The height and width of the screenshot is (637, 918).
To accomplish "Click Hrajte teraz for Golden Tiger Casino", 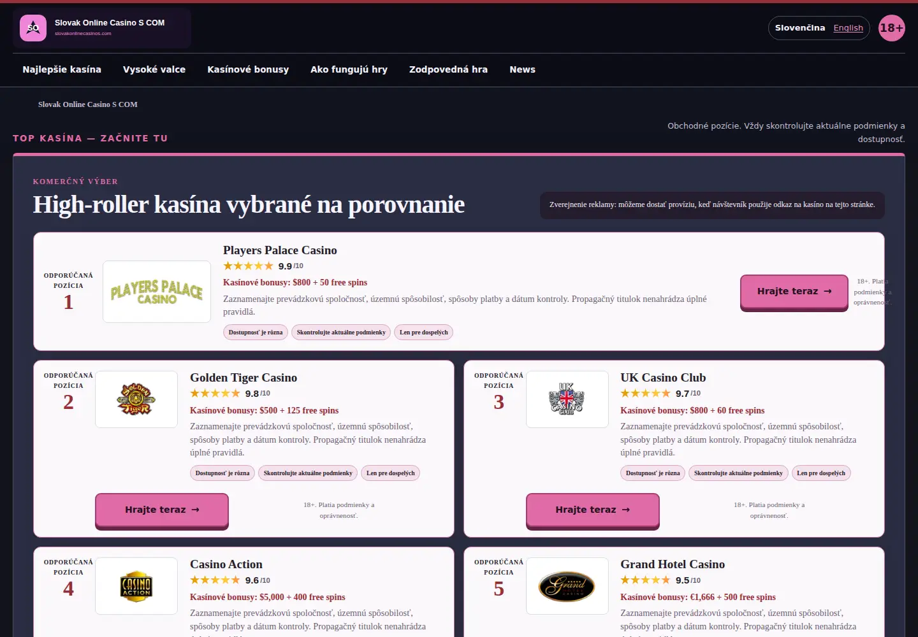I will [162, 510].
